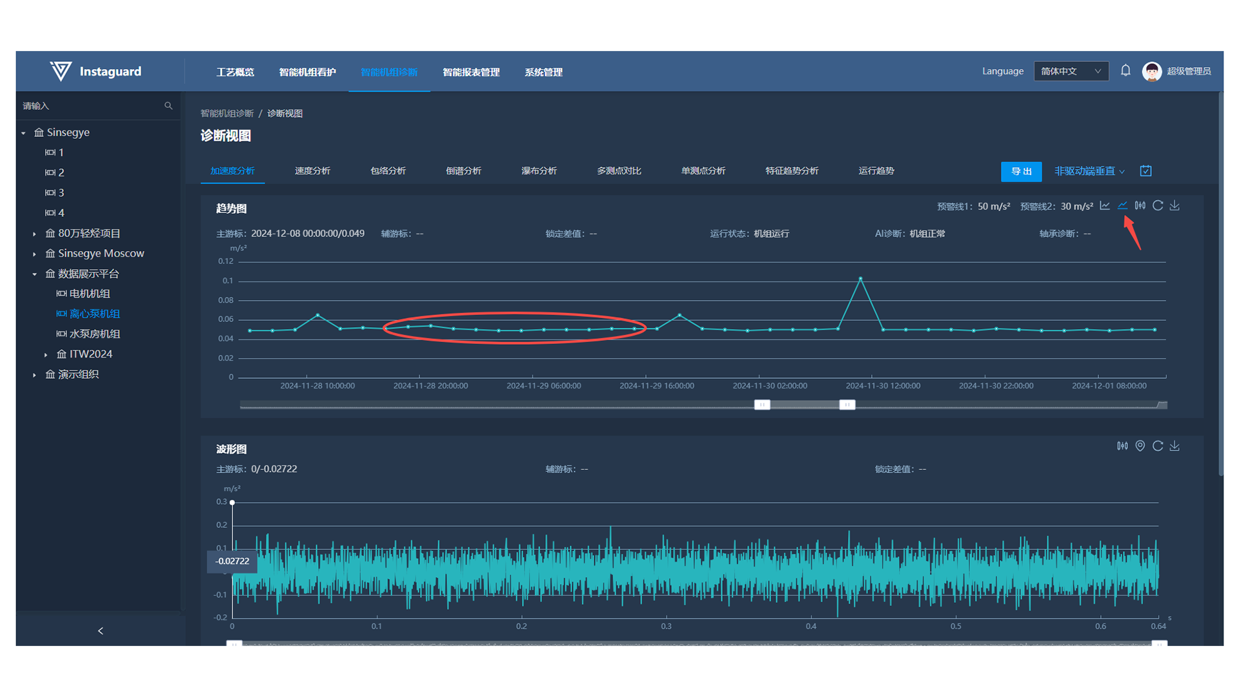Expand the 演示组织 tree node
Viewport: 1239px width, 697px height.
pos(35,375)
